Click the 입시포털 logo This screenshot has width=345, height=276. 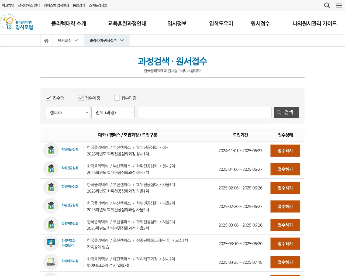pyautogui.click(x=17, y=22)
